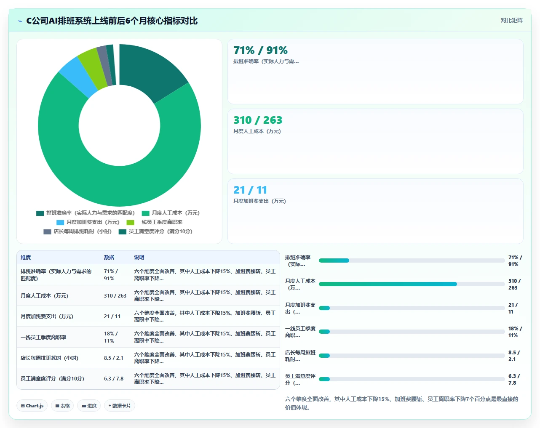
Task: Click the 表格 tag icon
Action: pos(57,406)
